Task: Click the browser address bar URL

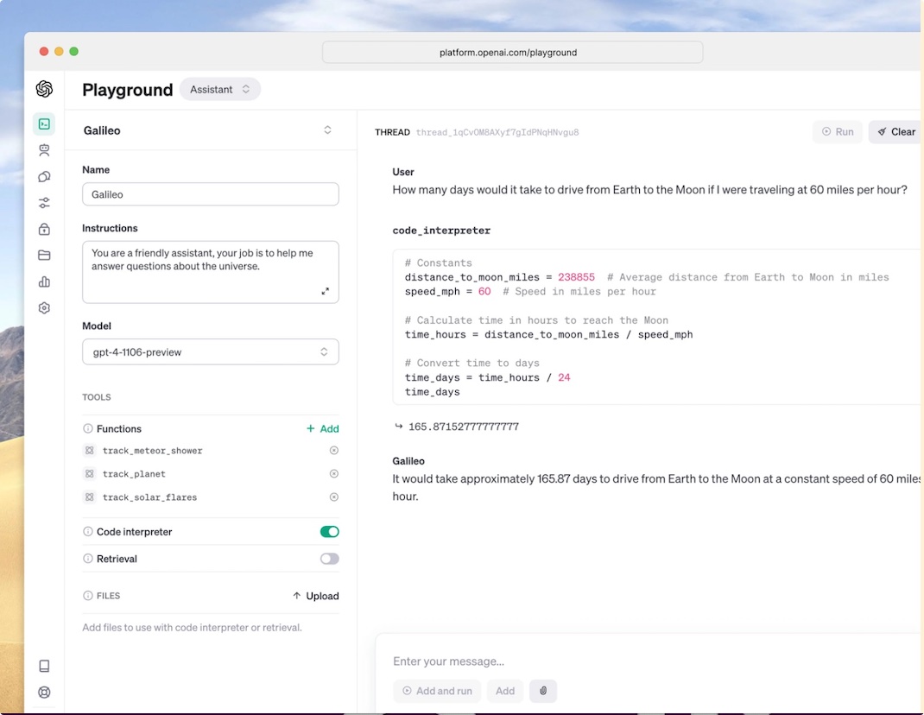Action: (511, 53)
